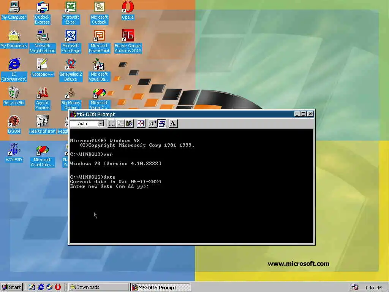Select the IE (Browservice) desktop icon

[14, 70]
